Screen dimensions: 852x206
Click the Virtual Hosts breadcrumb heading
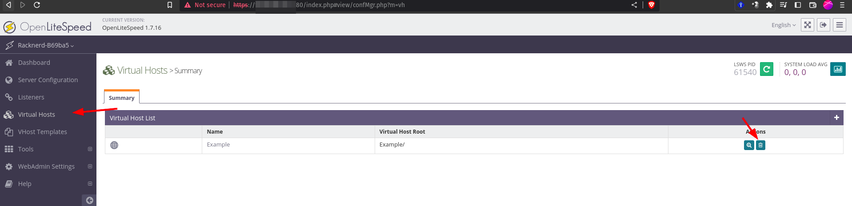click(142, 71)
